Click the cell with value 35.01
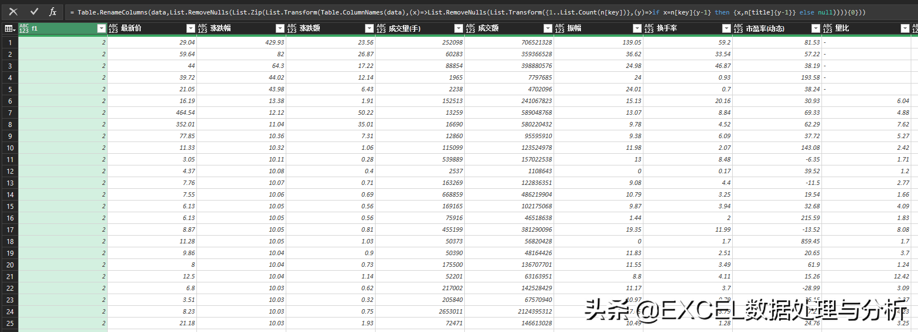 pyautogui.click(x=330, y=124)
